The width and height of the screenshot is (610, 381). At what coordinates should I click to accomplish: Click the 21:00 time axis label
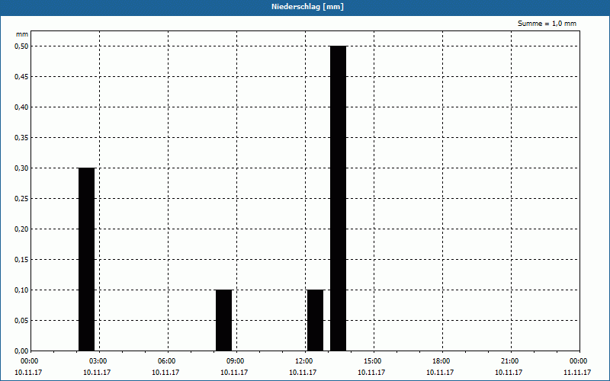509,361
